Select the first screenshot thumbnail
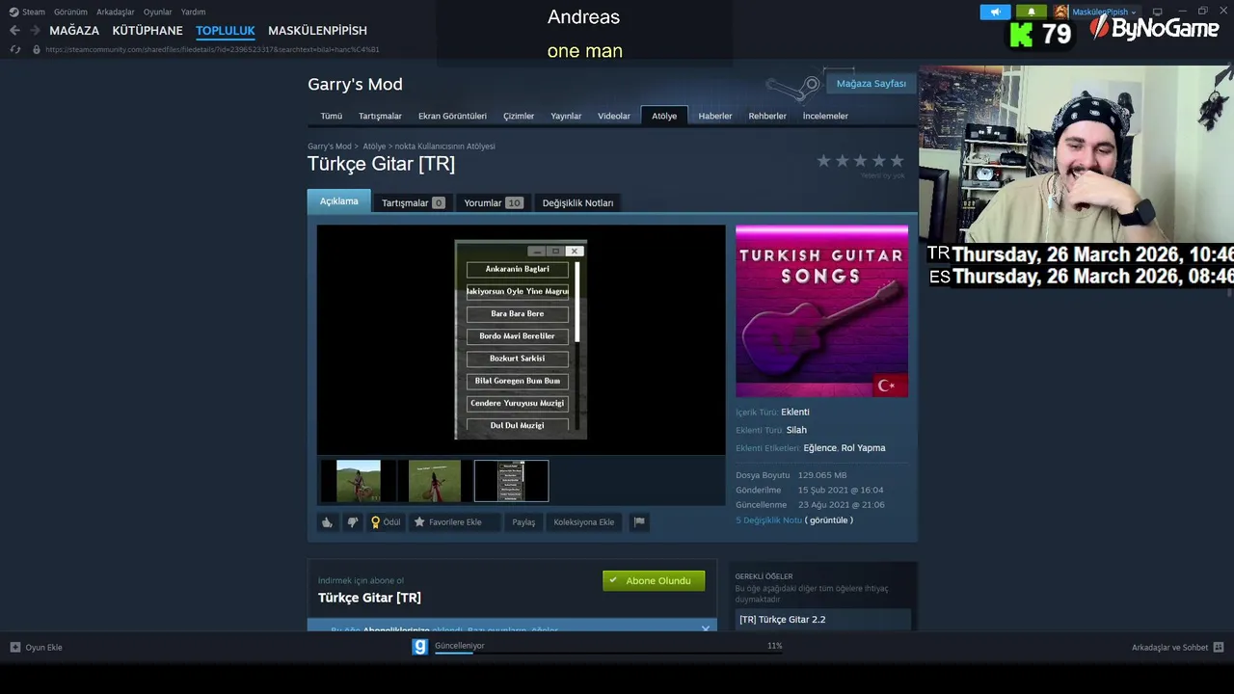Screen dimensions: 1234x694 [x=359, y=481]
